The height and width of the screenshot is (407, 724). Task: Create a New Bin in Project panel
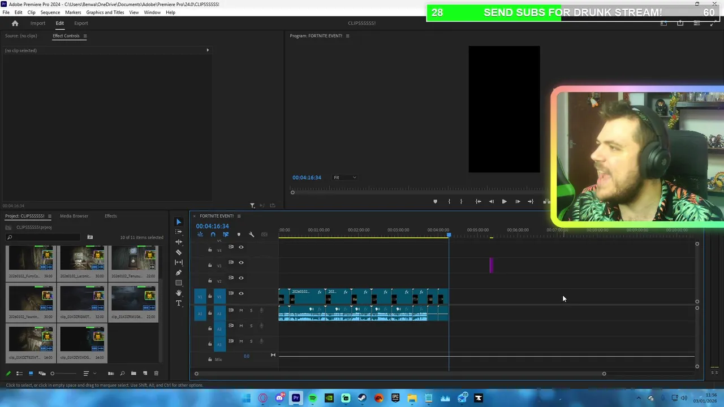133,373
